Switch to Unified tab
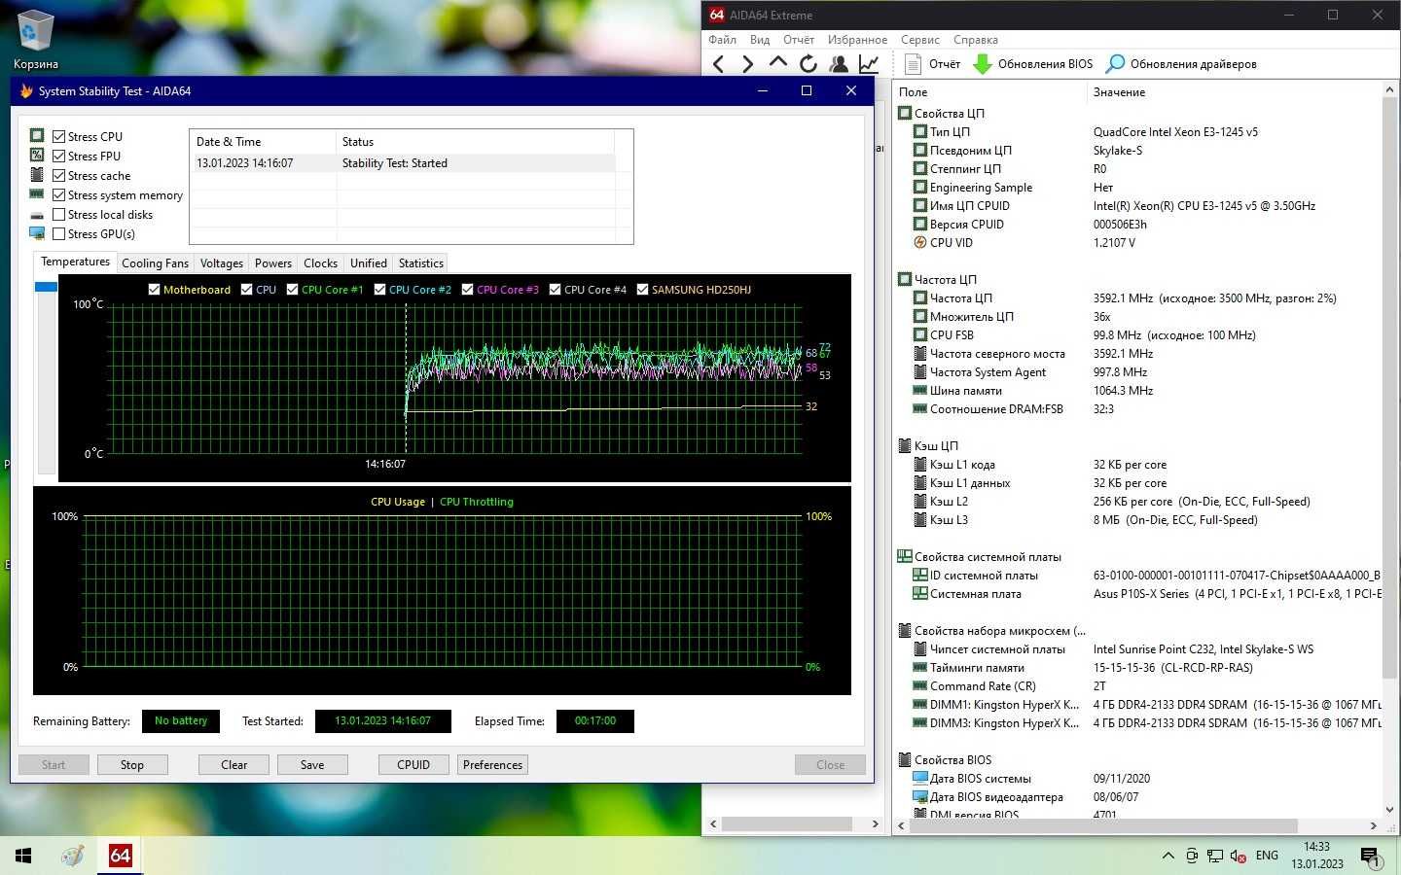This screenshot has width=1401, height=875. tap(369, 263)
